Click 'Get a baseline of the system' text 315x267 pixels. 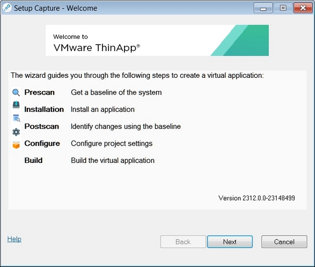[117, 93]
